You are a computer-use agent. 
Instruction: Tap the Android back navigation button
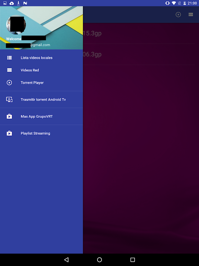[x=66, y=260]
